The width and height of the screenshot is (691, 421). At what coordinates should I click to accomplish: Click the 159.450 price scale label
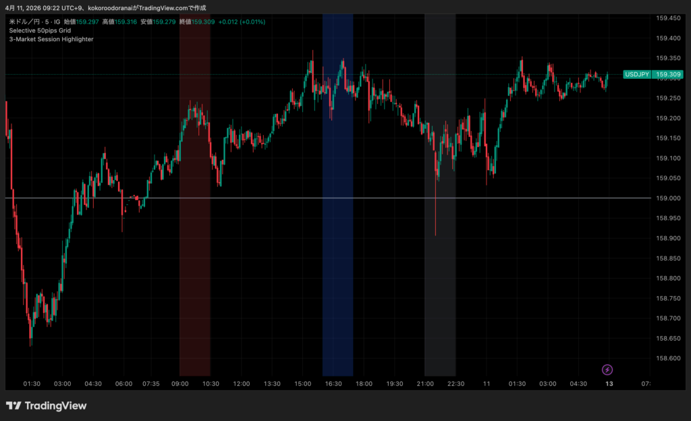point(668,18)
